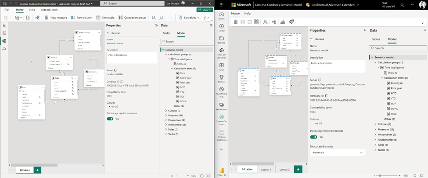Expand Roles (2) in web Data pane
The width and height of the screenshot is (428, 178).
coord(375,145)
